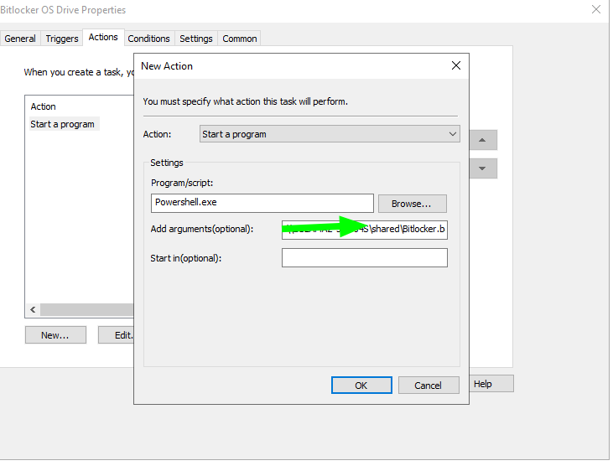Click the Help button
This screenshot has width=613, height=471.
tap(491, 384)
